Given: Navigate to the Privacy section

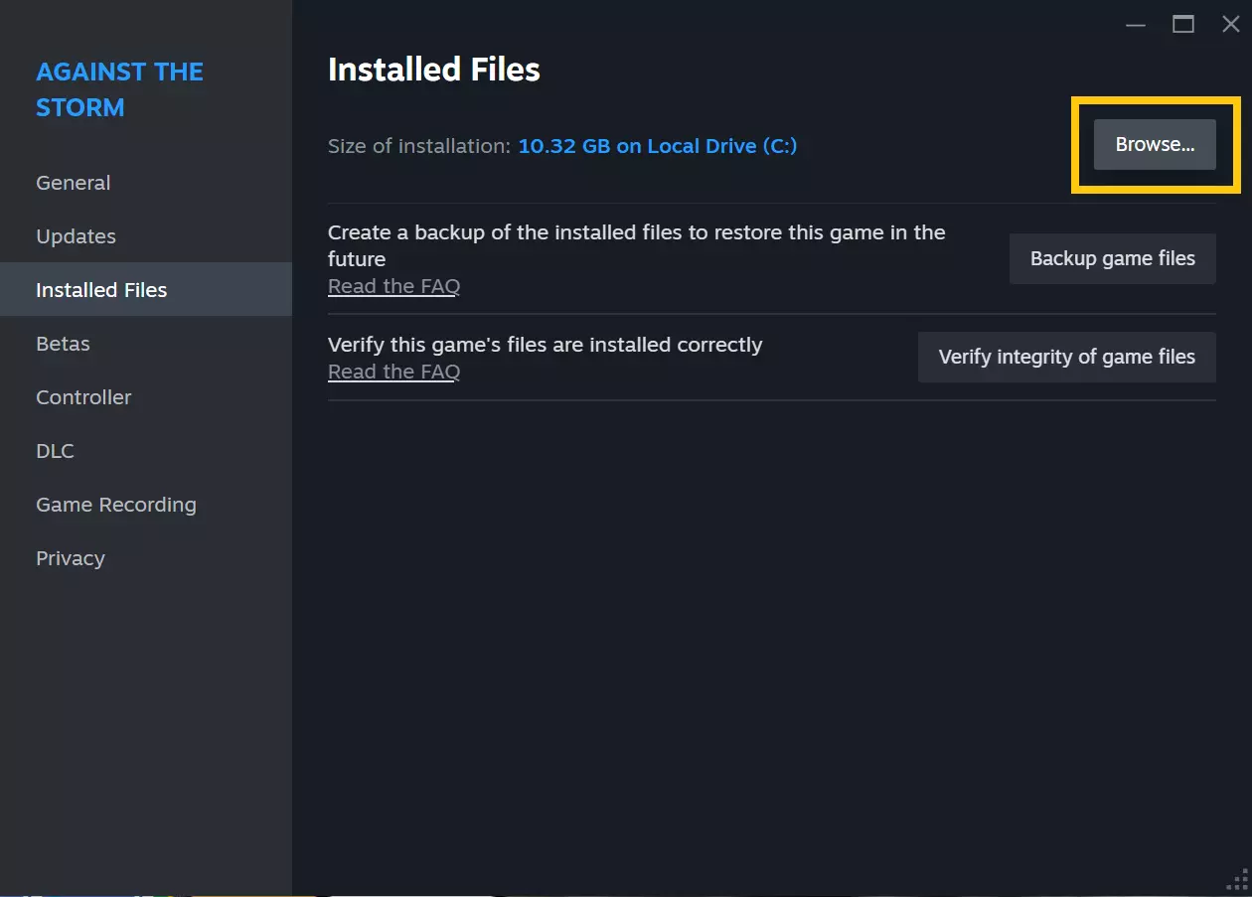Looking at the screenshot, I should (71, 558).
